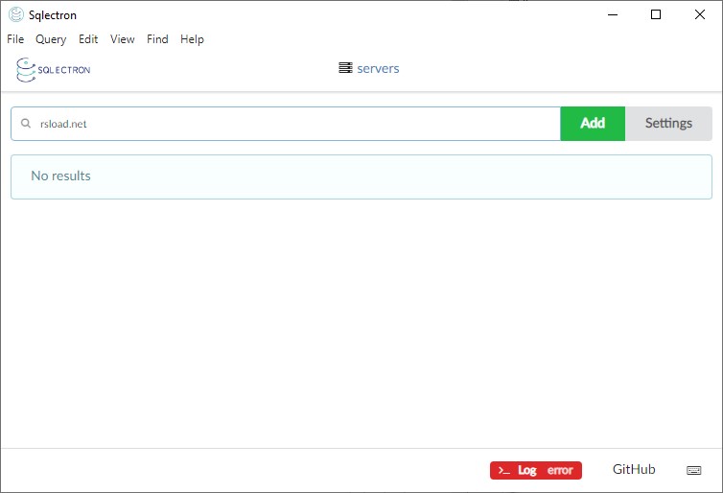Open the Settings button
Image resolution: width=723 pixels, height=493 pixels.
[668, 124]
